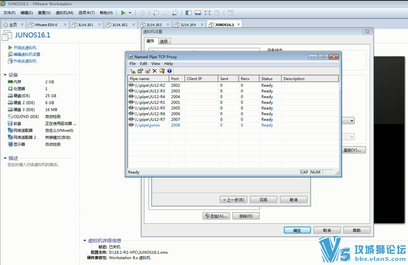Sort by the Port column header
The width and height of the screenshot is (408, 265).
(177, 79)
